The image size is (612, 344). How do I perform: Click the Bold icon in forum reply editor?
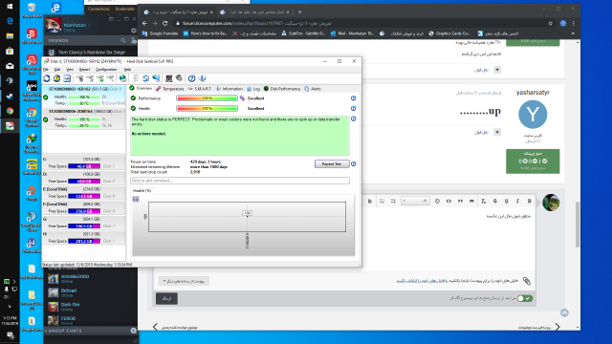tap(529, 201)
